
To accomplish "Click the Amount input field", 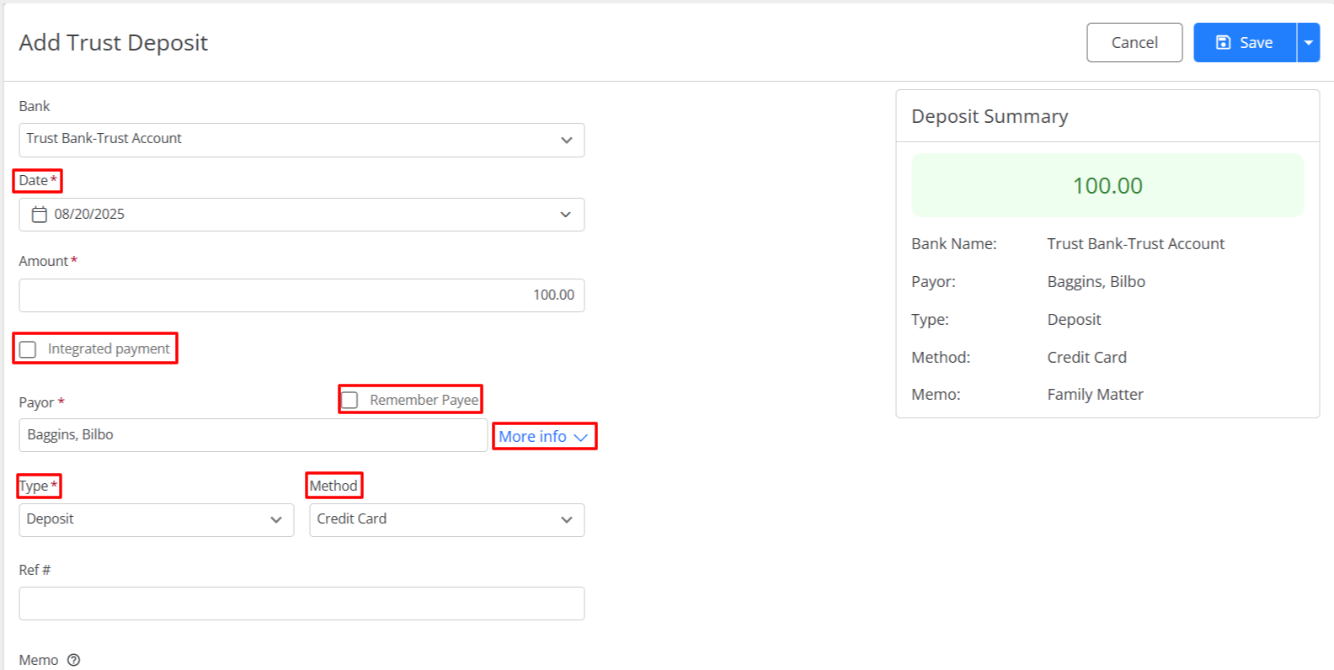I will 301,295.
